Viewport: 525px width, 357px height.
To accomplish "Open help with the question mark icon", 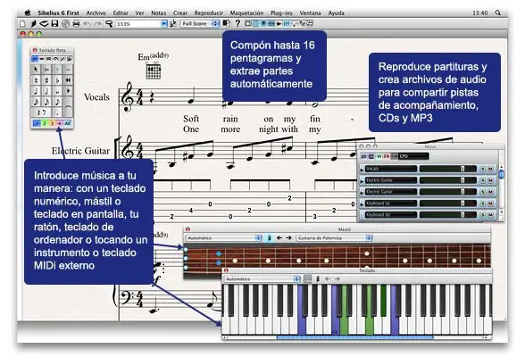I will 237,24.
